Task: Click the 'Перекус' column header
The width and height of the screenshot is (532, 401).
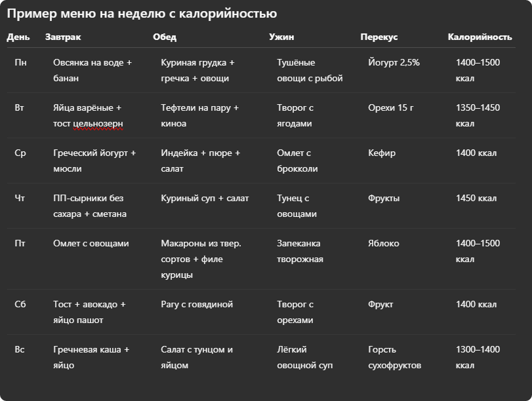Action: coord(379,37)
